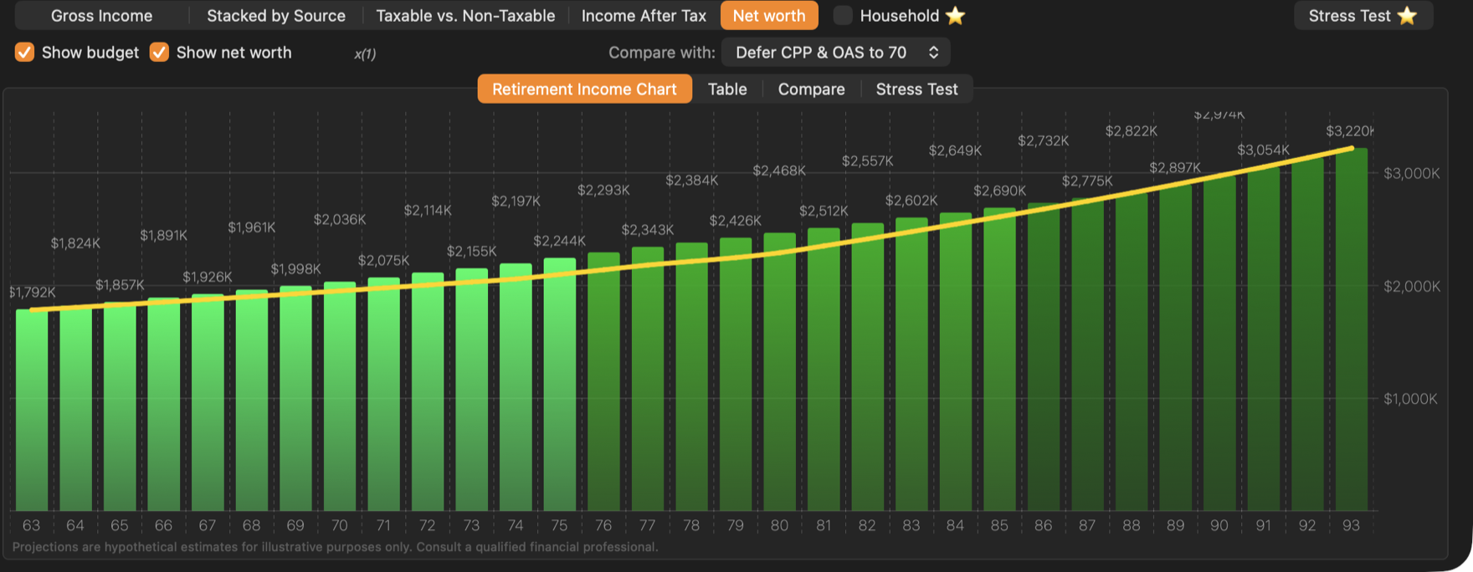Open the Compare tab

[812, 89]
